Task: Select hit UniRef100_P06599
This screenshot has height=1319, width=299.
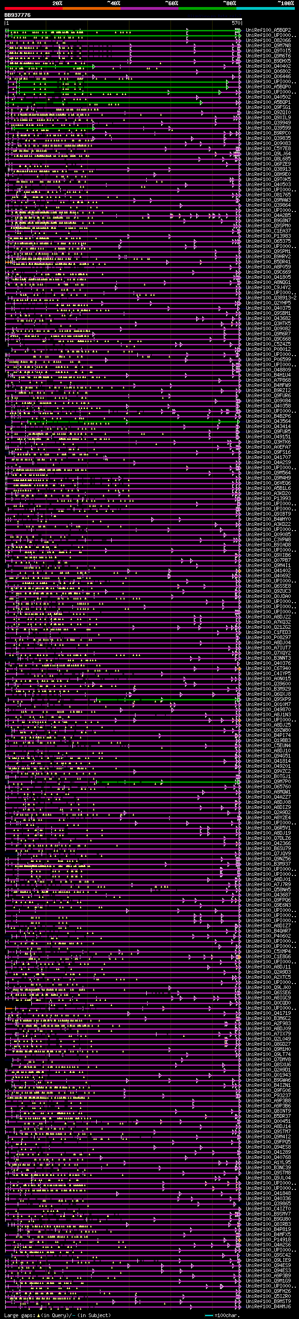Action: tap(268, 360)
